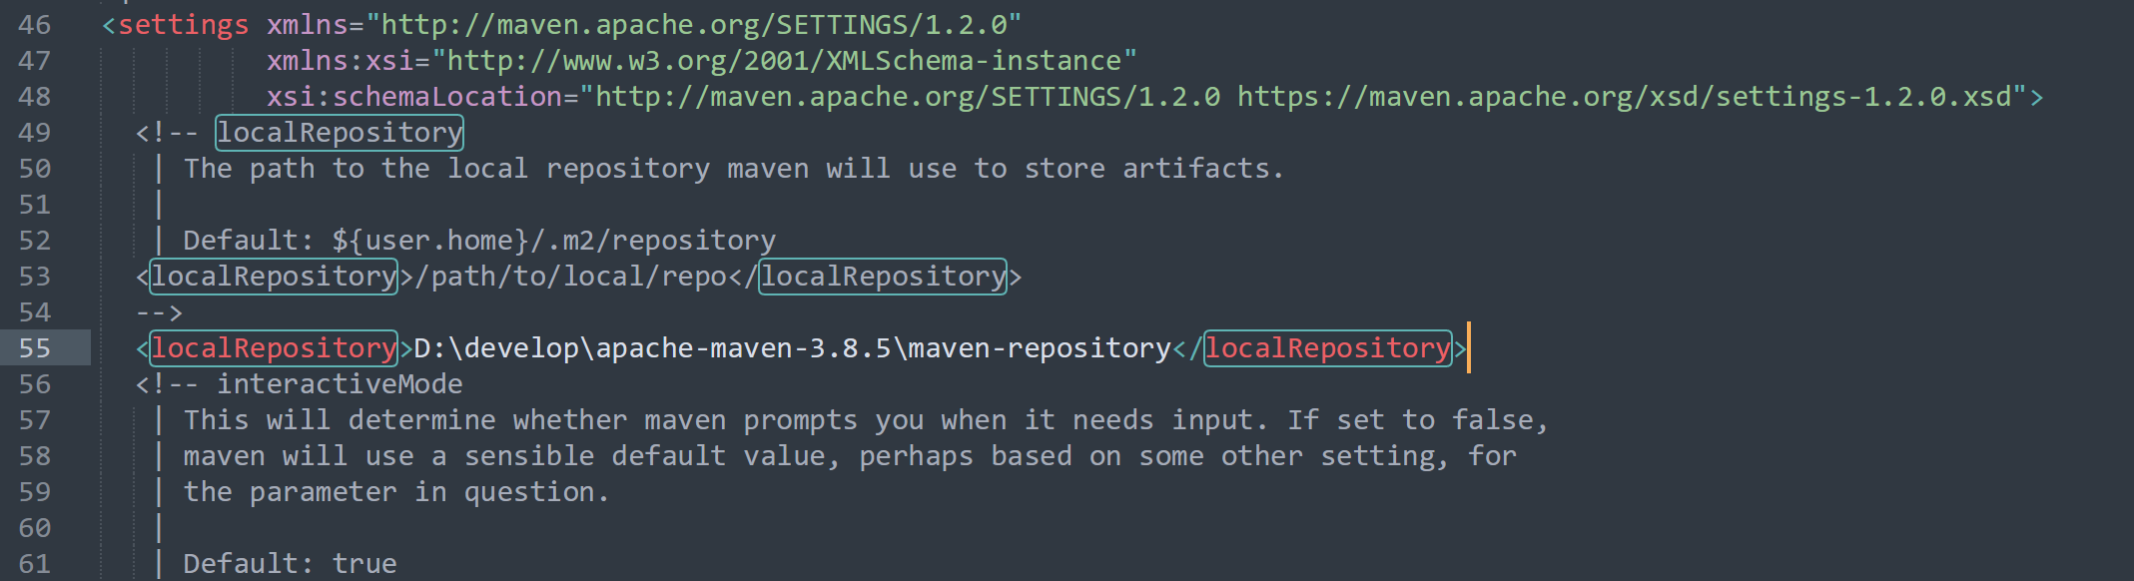Click the "Default: true" comment text
The width and height of the screenshot is (2134, 581).
(290, 564)
